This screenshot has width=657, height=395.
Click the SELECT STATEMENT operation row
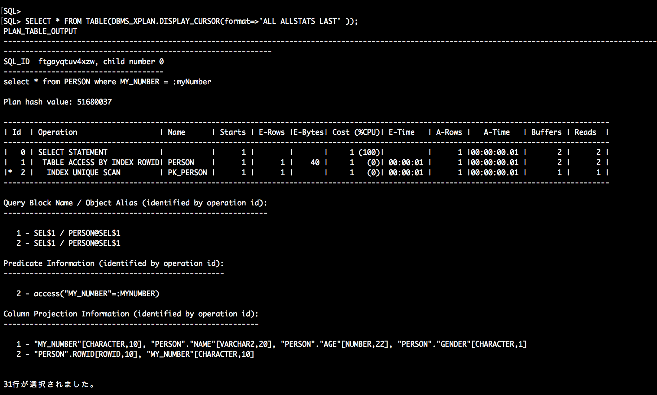coord(73,152)
